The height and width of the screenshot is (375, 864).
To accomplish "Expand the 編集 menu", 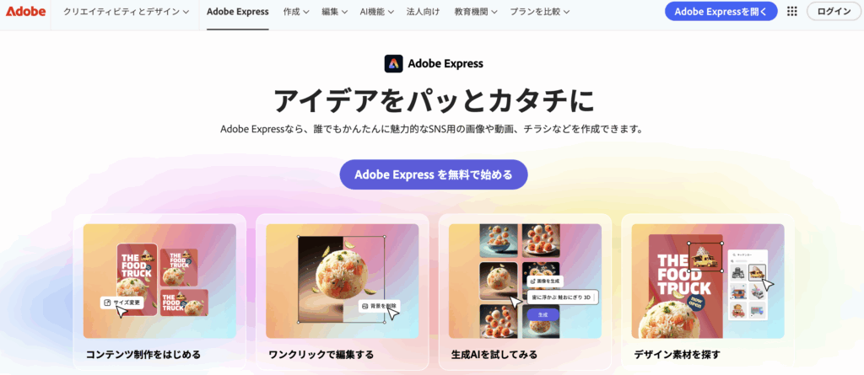I will pyautogui.click(x=334, y=12).
